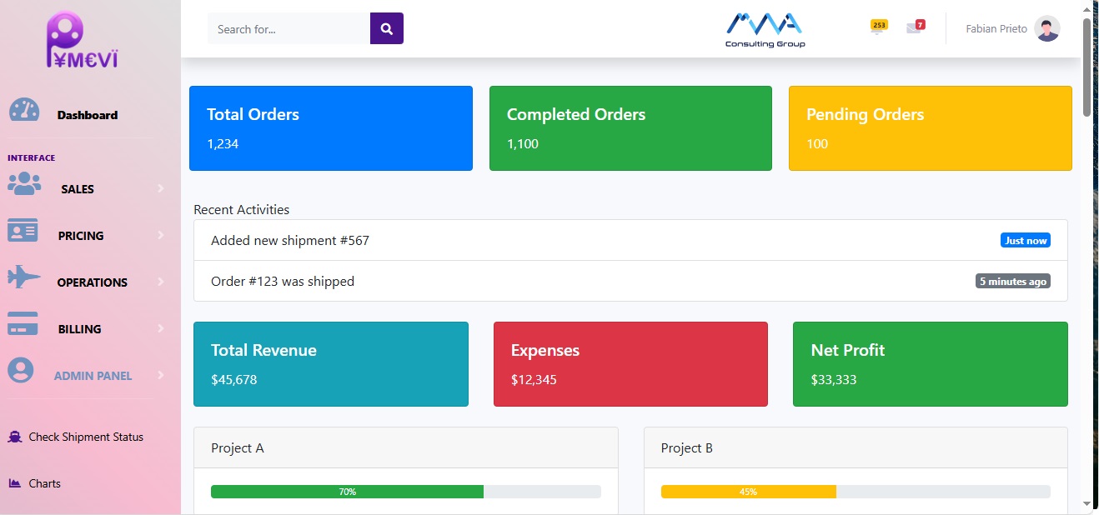Click the magnifying glass search button
1099x515 pixels.
tap(386, 28)
